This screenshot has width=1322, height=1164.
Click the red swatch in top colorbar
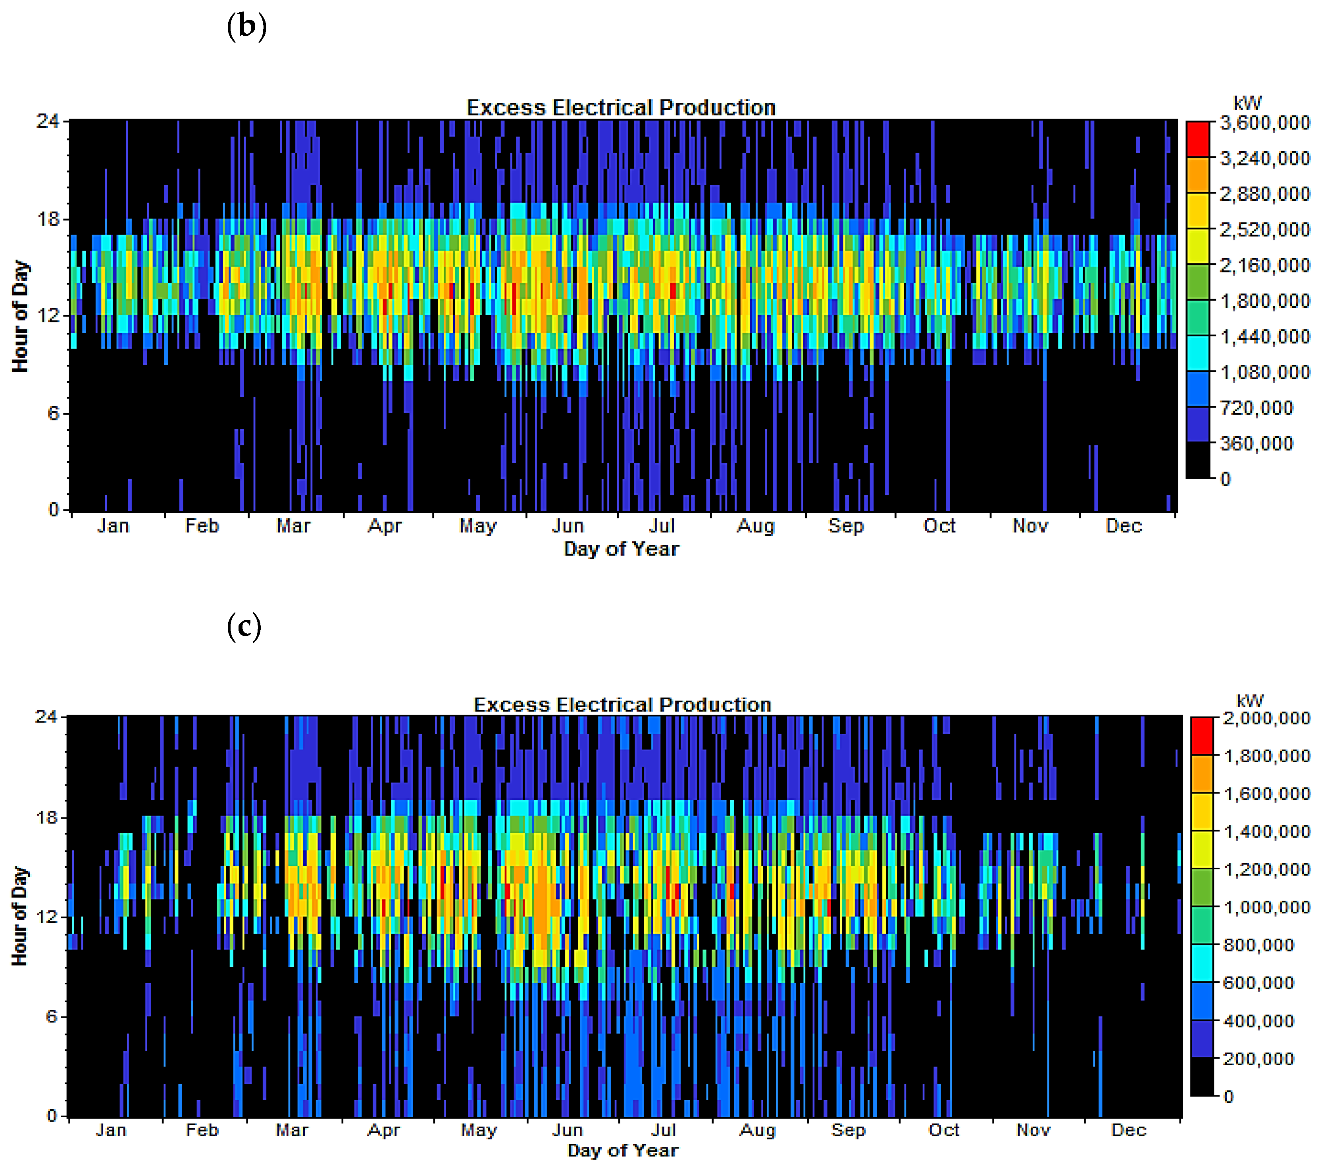(1197, 139)
